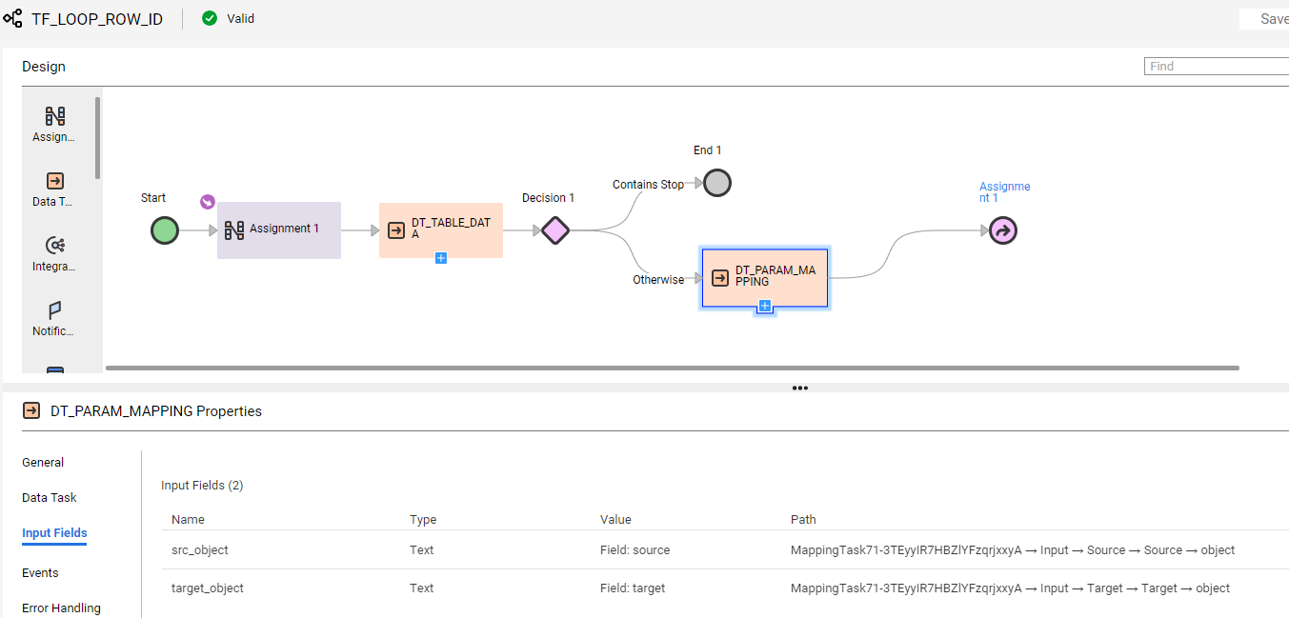The height and width of the screenshot is (618, 1289).
Task: Click the TF_LOOP_ROW_ID taskflow title
Action: (x=97, y=19)
